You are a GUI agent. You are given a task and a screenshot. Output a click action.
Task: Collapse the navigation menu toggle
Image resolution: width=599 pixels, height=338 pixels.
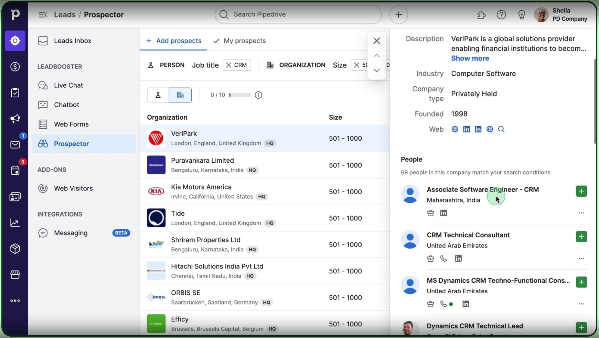tap(43, 15)
